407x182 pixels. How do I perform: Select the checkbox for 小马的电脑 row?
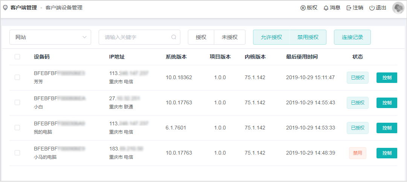[x=17, y=153]
